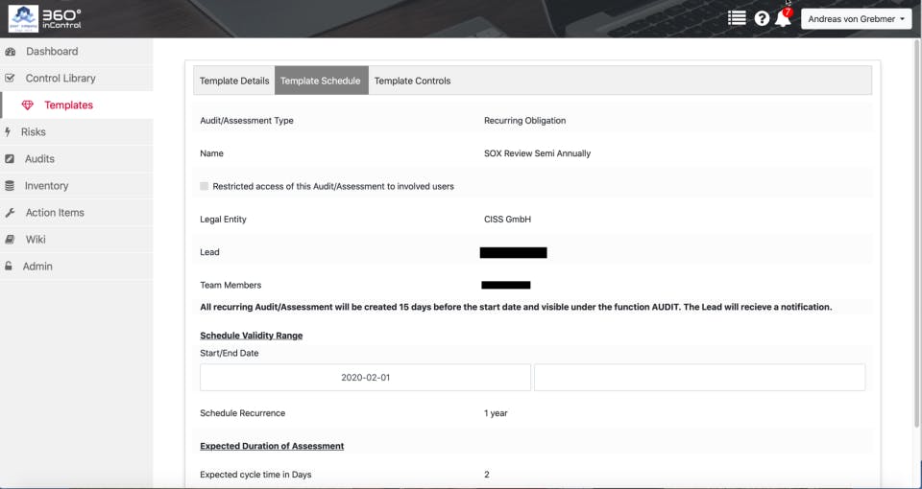Viewport: 922px width, 489px height.
Task: Click the Admin lock icon
Action: pos(9,267)
